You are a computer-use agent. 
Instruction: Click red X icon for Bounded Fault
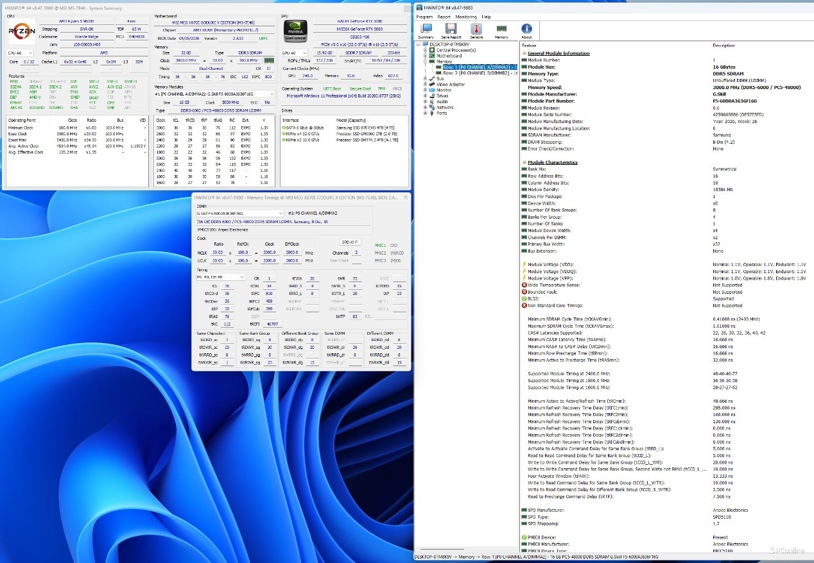pyautogui.click(x=524, y=292)
